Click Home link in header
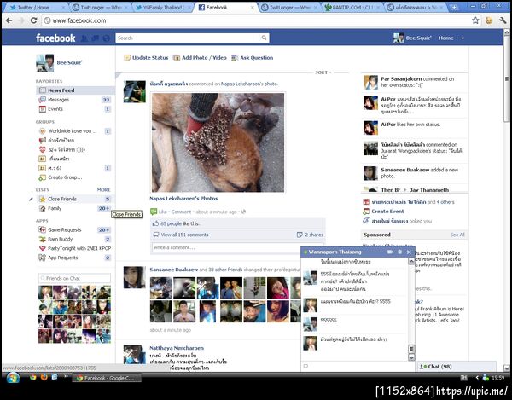The width and height of the screenshot is (512, 400). click(x=445, y=38)
